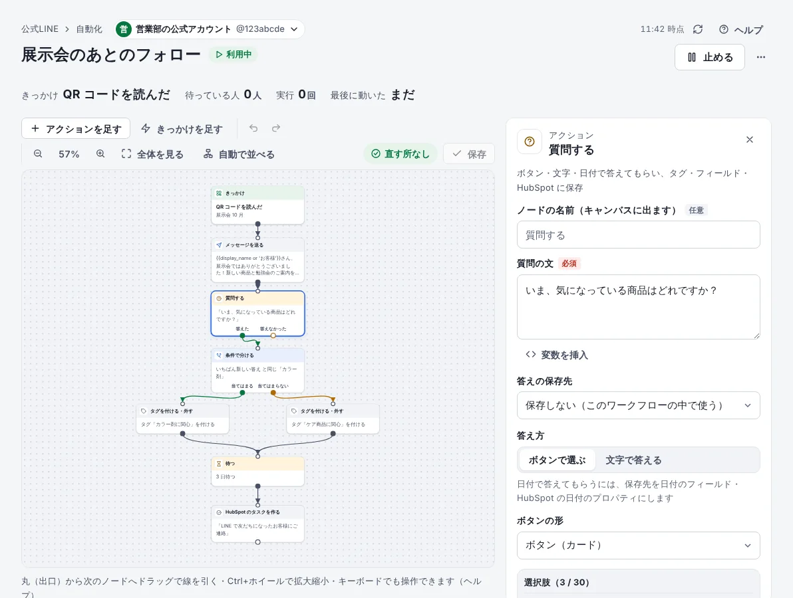This screenshot has height=598, width=793.
Task: Click the アクションを足す button
Action: 76,129
